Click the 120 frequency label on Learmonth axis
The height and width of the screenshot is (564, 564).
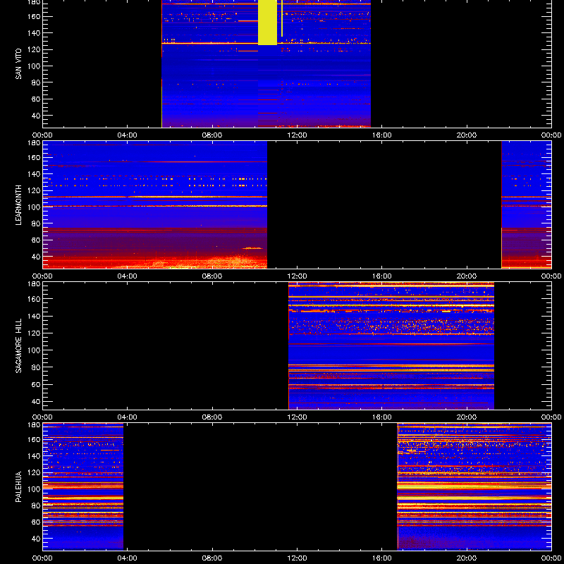35,190
